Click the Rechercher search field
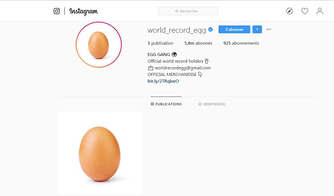Viewport: 334px width, 196px height. click(188, 11)
